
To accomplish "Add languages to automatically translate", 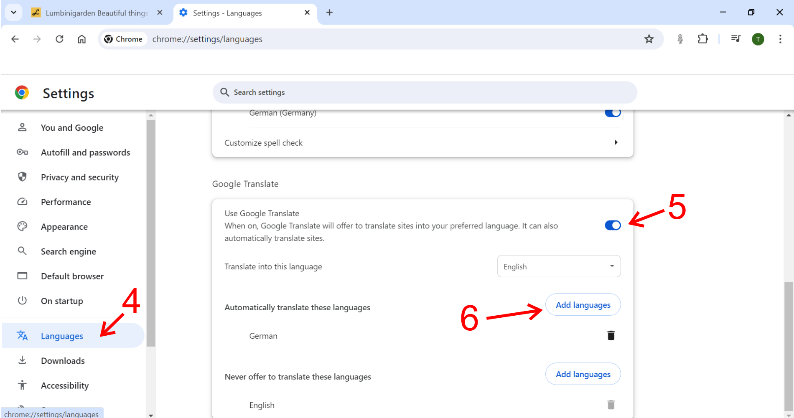I will [x=583, y=305].
